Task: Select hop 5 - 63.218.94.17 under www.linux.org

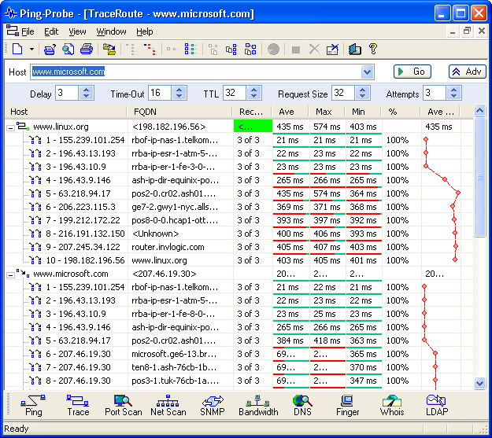Action: (78, 193)
